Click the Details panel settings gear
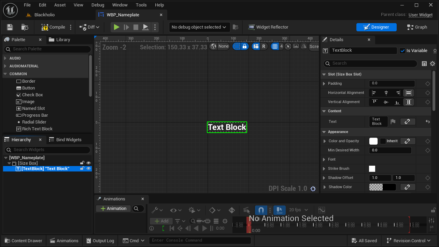 433,64
